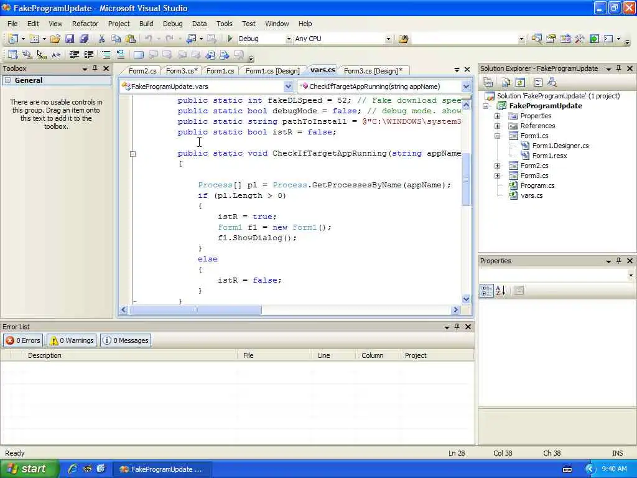Toggle the 0 Warnings filter

point(72,340)
